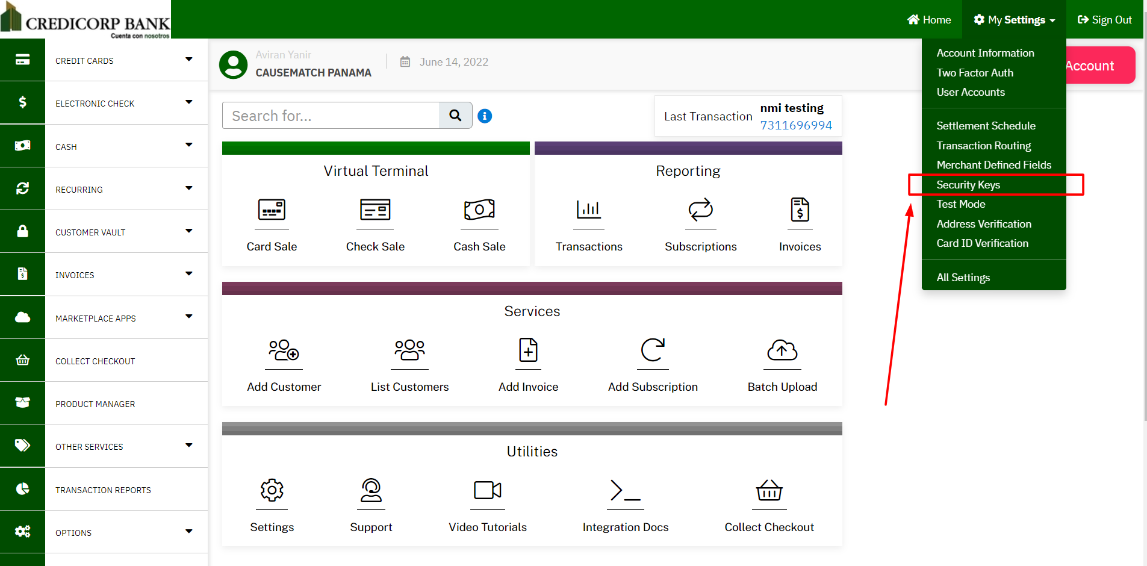Go to Home in the top bar
The width and height of the screenshot is (1147, 566).
tap(929, 20)
